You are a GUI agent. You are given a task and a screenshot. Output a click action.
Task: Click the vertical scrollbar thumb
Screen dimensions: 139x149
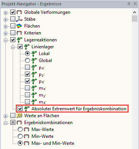[x=134, y=19]
